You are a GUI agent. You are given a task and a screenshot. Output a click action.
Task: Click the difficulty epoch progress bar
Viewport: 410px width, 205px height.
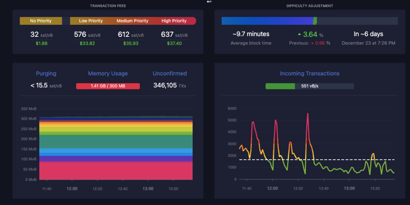[310, 21]
